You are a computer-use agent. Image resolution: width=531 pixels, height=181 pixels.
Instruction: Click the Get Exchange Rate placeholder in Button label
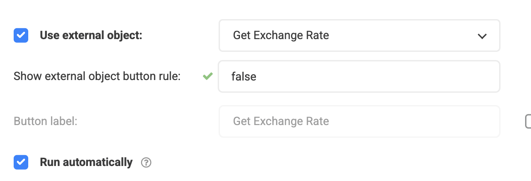coord(281,121)
